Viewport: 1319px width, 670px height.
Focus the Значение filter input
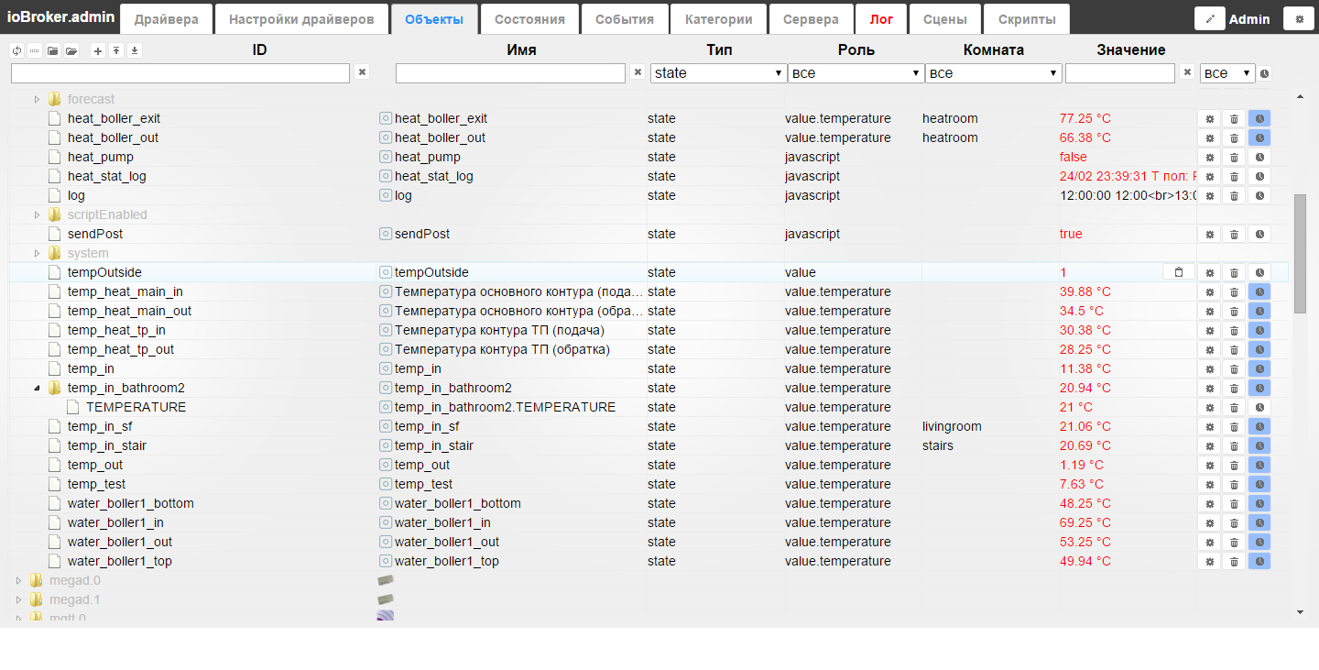pyautogui.click(x=1120, y=73)
